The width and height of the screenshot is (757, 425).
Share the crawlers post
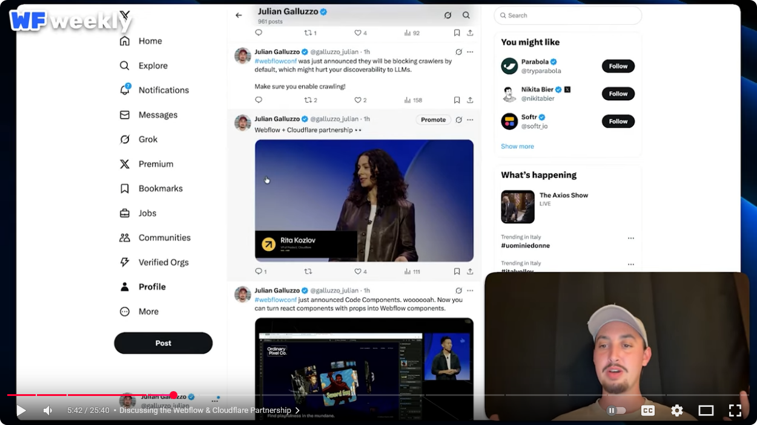coord(470,100)
